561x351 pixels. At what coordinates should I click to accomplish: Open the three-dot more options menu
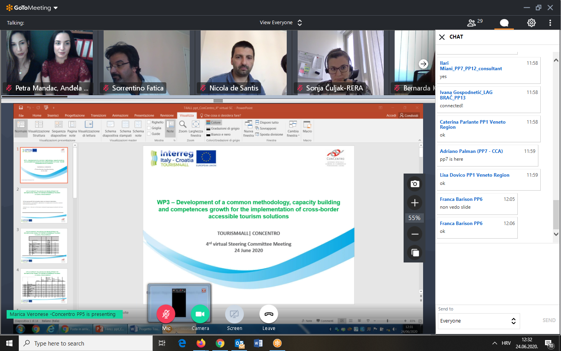550,23
